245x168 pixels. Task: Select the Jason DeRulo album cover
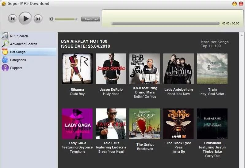[x=111, y=69]
